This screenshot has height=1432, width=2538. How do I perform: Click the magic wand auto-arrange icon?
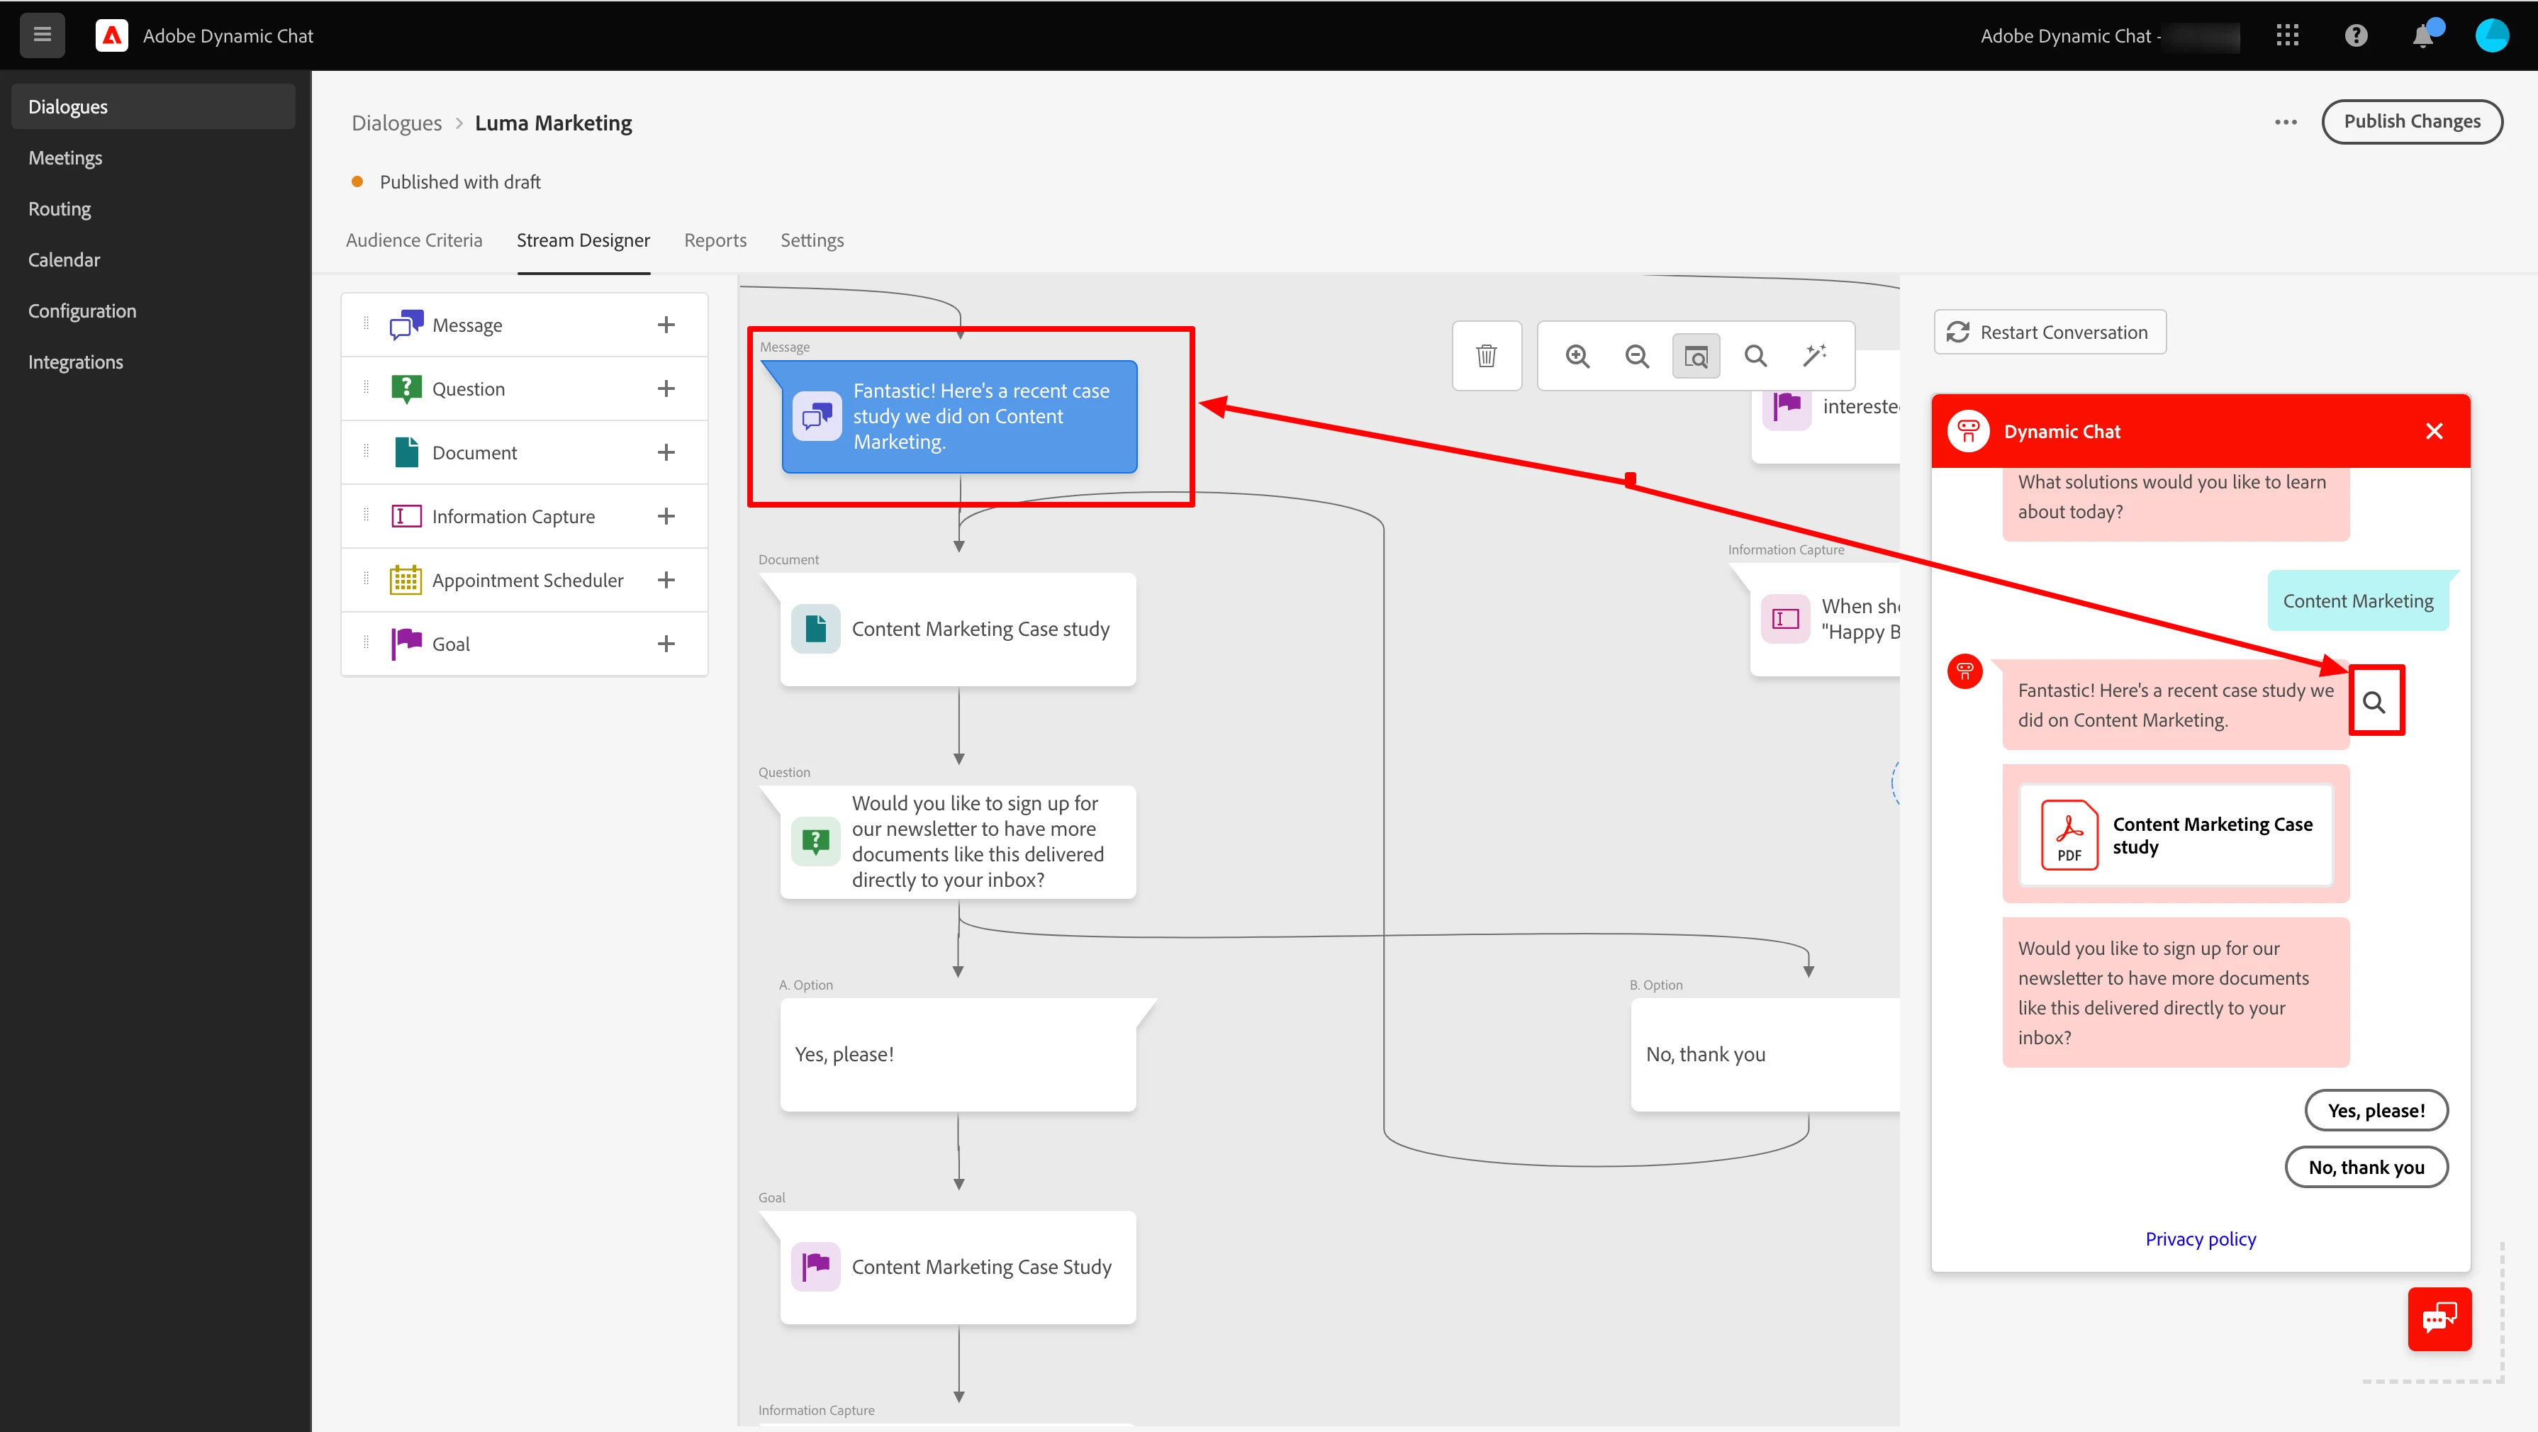pos(1814,356)
